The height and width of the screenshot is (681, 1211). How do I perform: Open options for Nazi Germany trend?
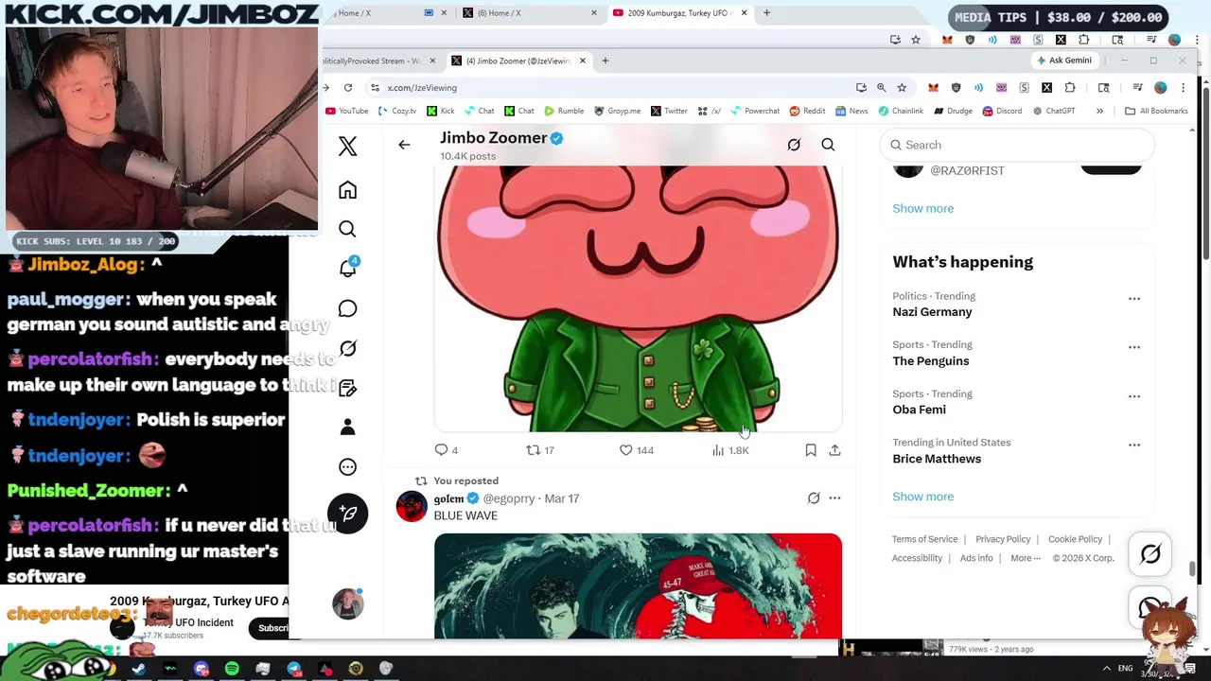[1133, 299]
